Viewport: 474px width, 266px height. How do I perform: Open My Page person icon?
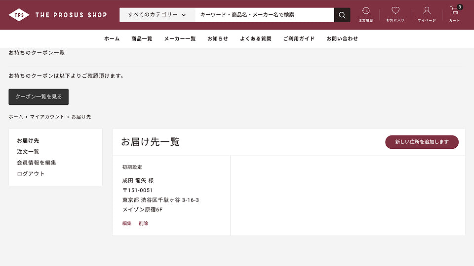[427, 11]
